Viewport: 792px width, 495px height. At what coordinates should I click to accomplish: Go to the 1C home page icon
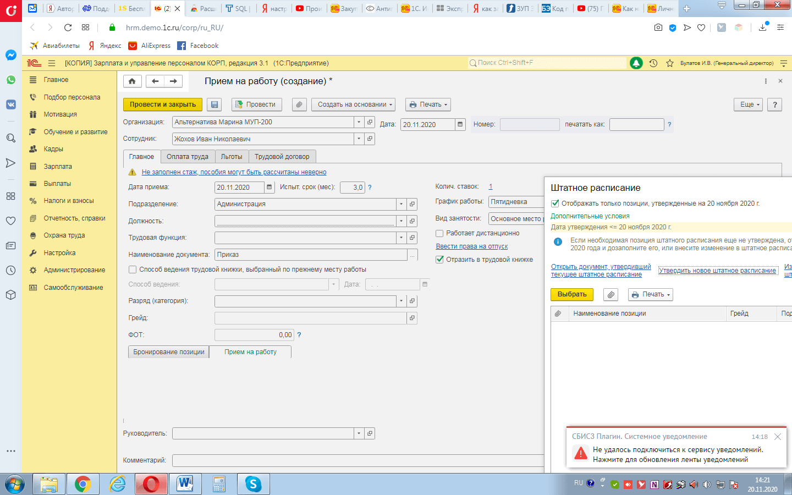tap(132, 81)
